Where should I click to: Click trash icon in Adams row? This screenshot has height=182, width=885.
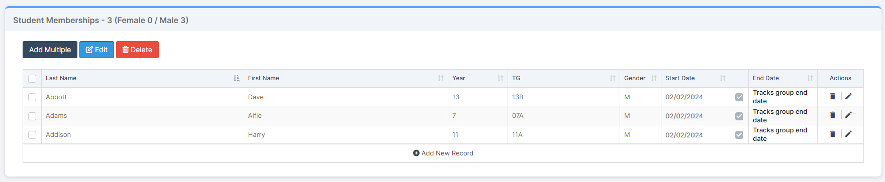pos(832,115)
